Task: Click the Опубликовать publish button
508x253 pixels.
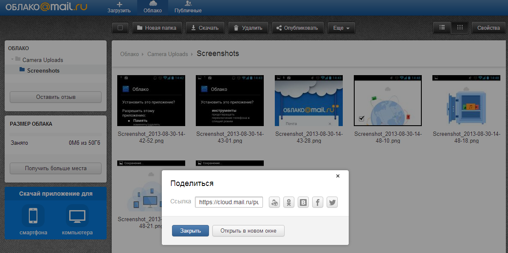Action: (x=297, y=28)
